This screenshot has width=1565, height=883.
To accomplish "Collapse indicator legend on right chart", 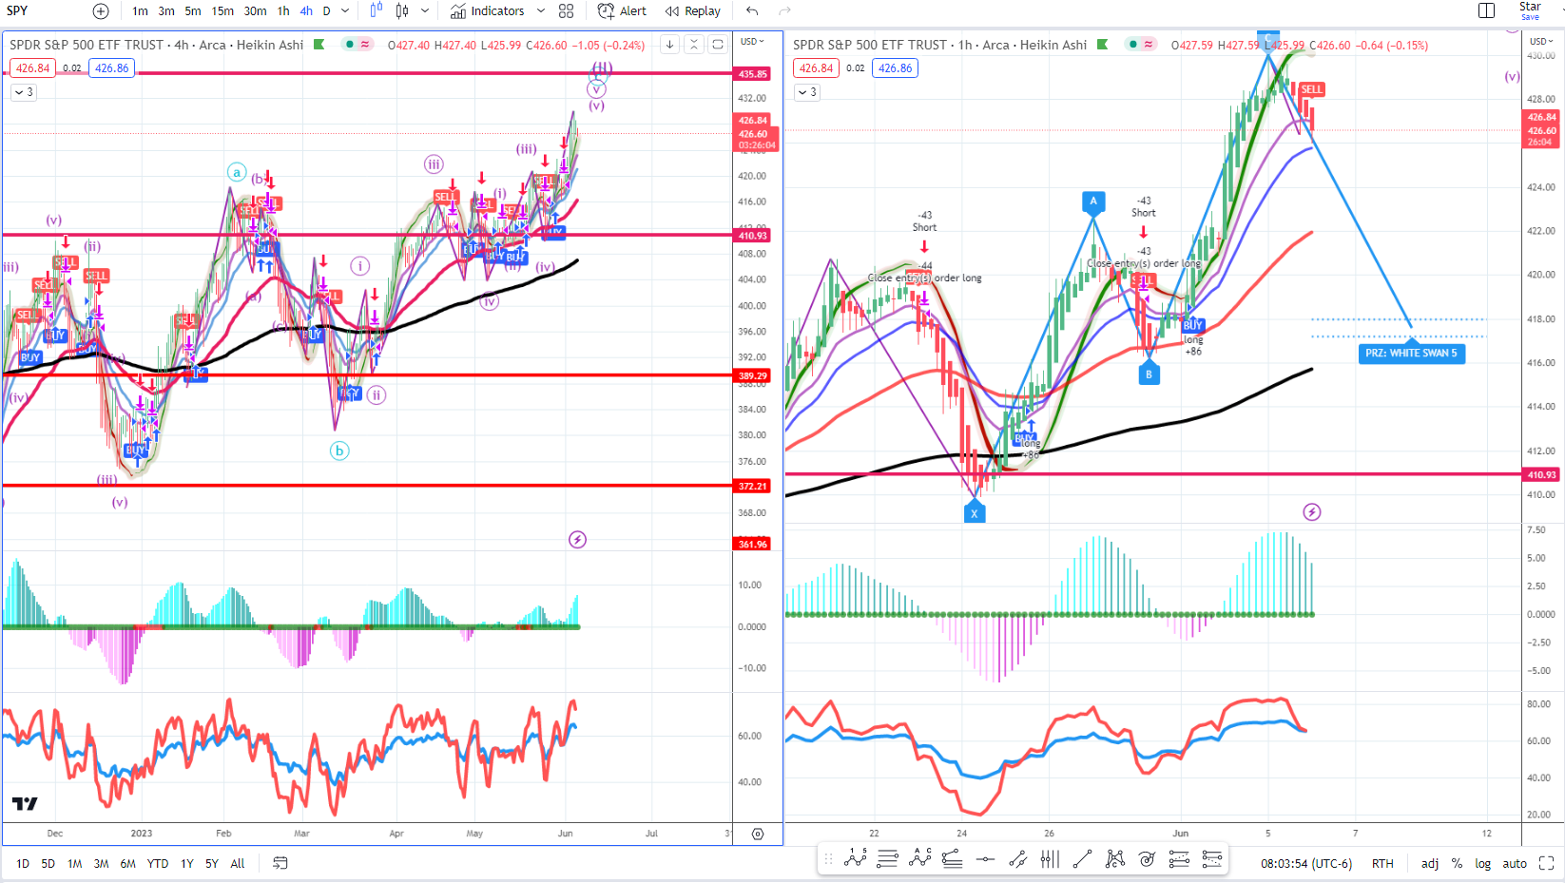I will [807, 92].
